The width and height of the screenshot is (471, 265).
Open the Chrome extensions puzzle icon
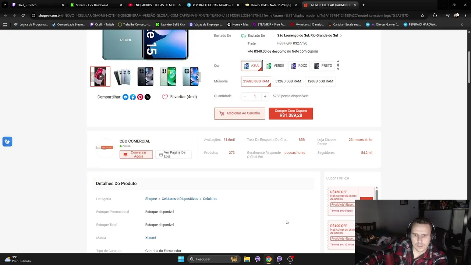(x=435, y=15)
